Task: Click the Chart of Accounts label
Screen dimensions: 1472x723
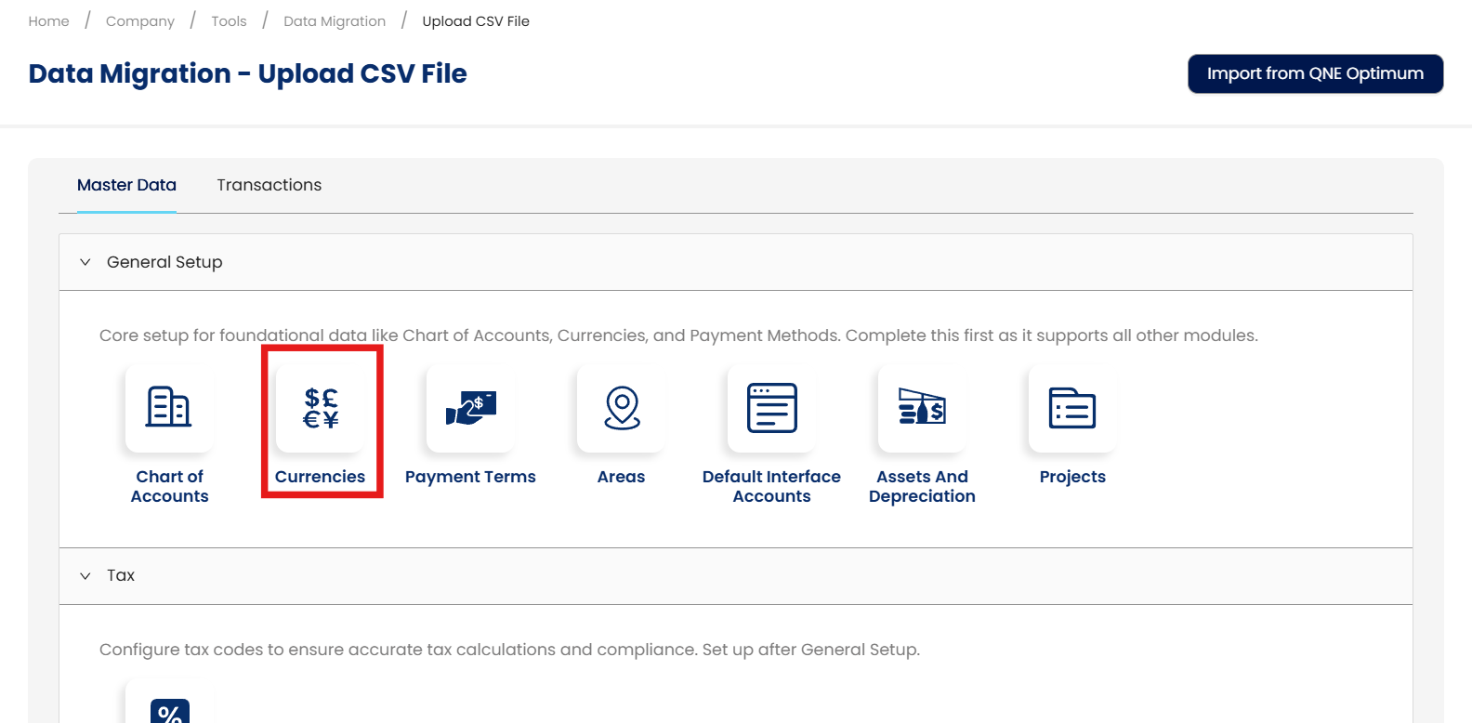Action: [169, 486]
